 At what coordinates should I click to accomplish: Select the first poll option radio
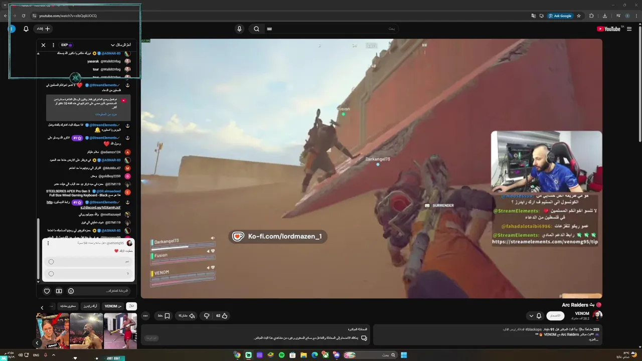click(x=51, y=262)
